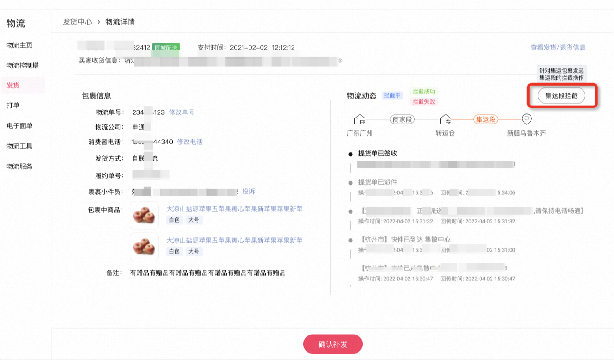Open 查看发货/退货信息 at top right

click(557, 47)
